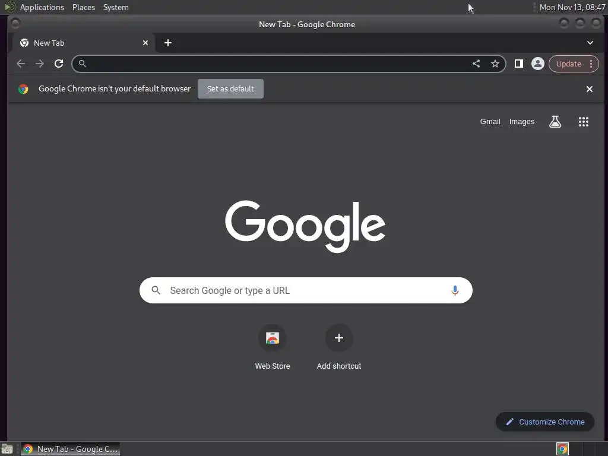Click the Chrome icon in default-browser bar

tap(23, 89)
